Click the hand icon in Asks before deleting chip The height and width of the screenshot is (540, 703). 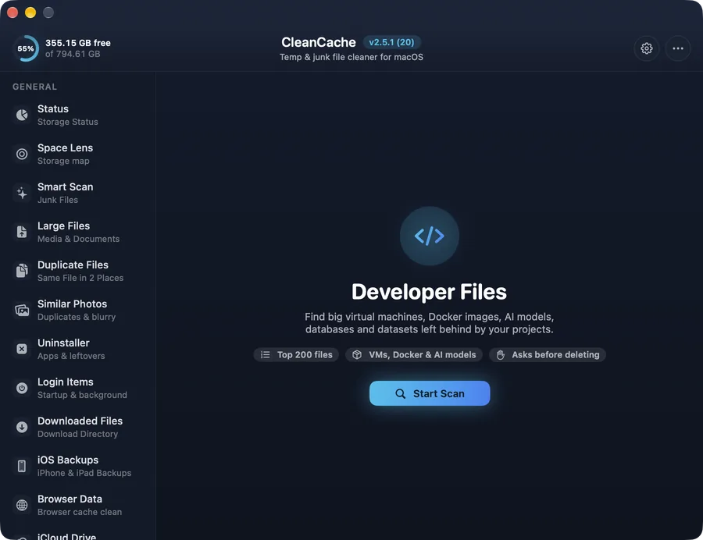click(x=501, y=354)
